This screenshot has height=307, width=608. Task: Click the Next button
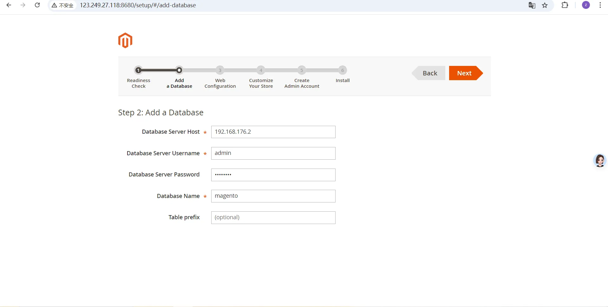point(464,73)
